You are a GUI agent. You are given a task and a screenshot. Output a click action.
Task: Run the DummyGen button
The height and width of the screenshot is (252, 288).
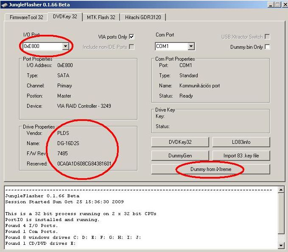pos(180,156)
